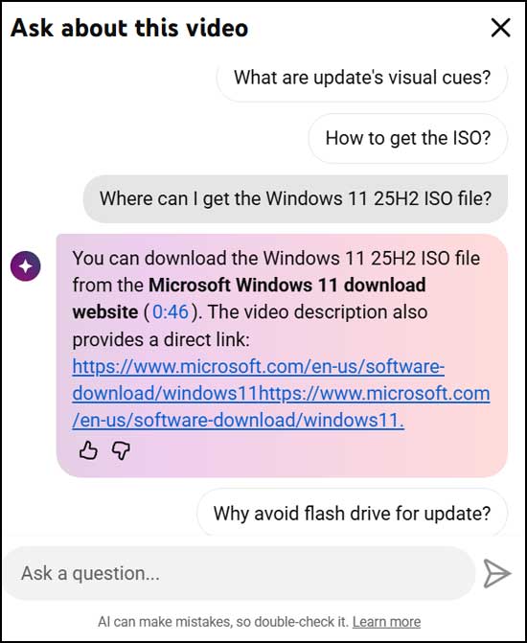Dislike the AI answer with thumbs down

(x=121, y=450)
